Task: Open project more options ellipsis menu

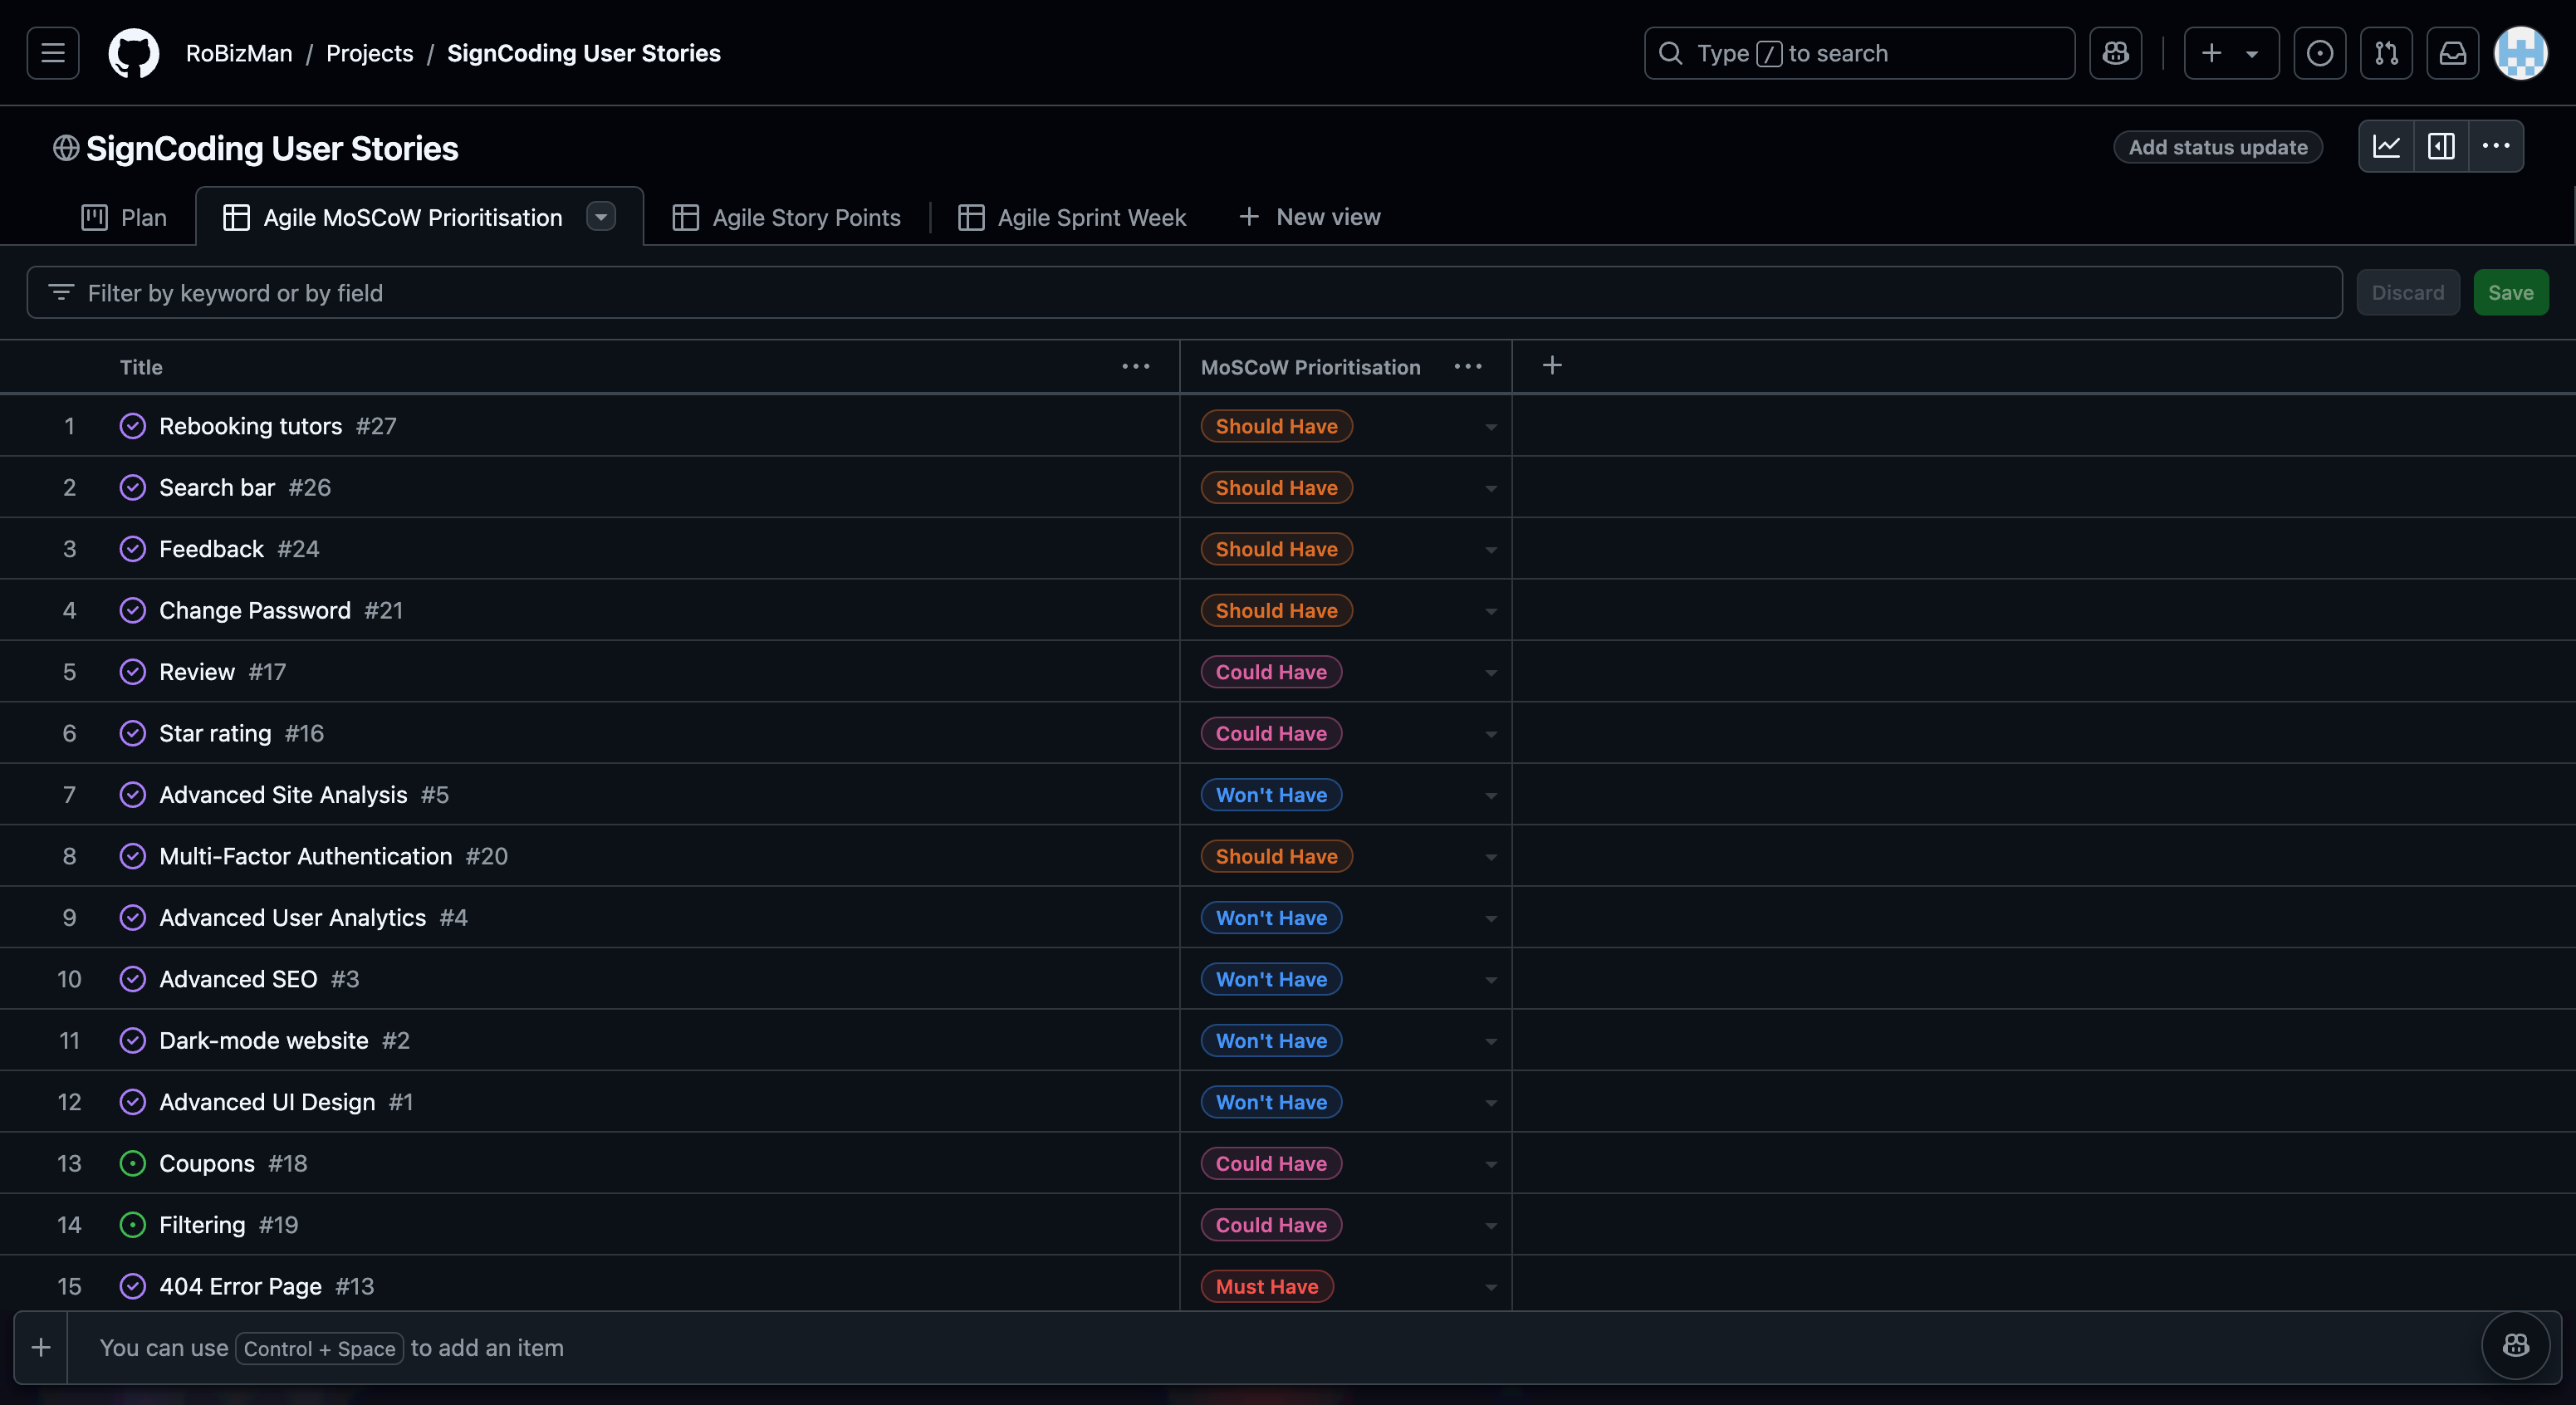Action: click(x=2496, y=146)
